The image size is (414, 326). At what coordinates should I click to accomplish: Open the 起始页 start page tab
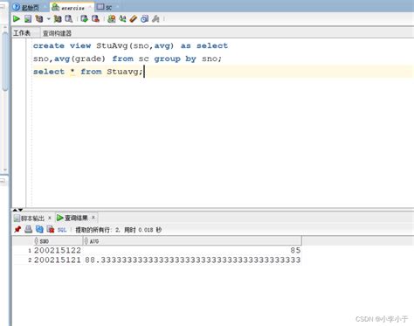(x=26, y=7)
